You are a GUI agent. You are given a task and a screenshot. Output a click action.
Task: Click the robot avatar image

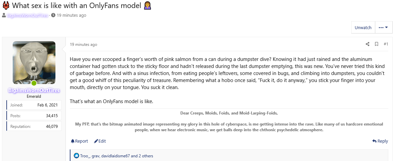(x=34, y=63)
